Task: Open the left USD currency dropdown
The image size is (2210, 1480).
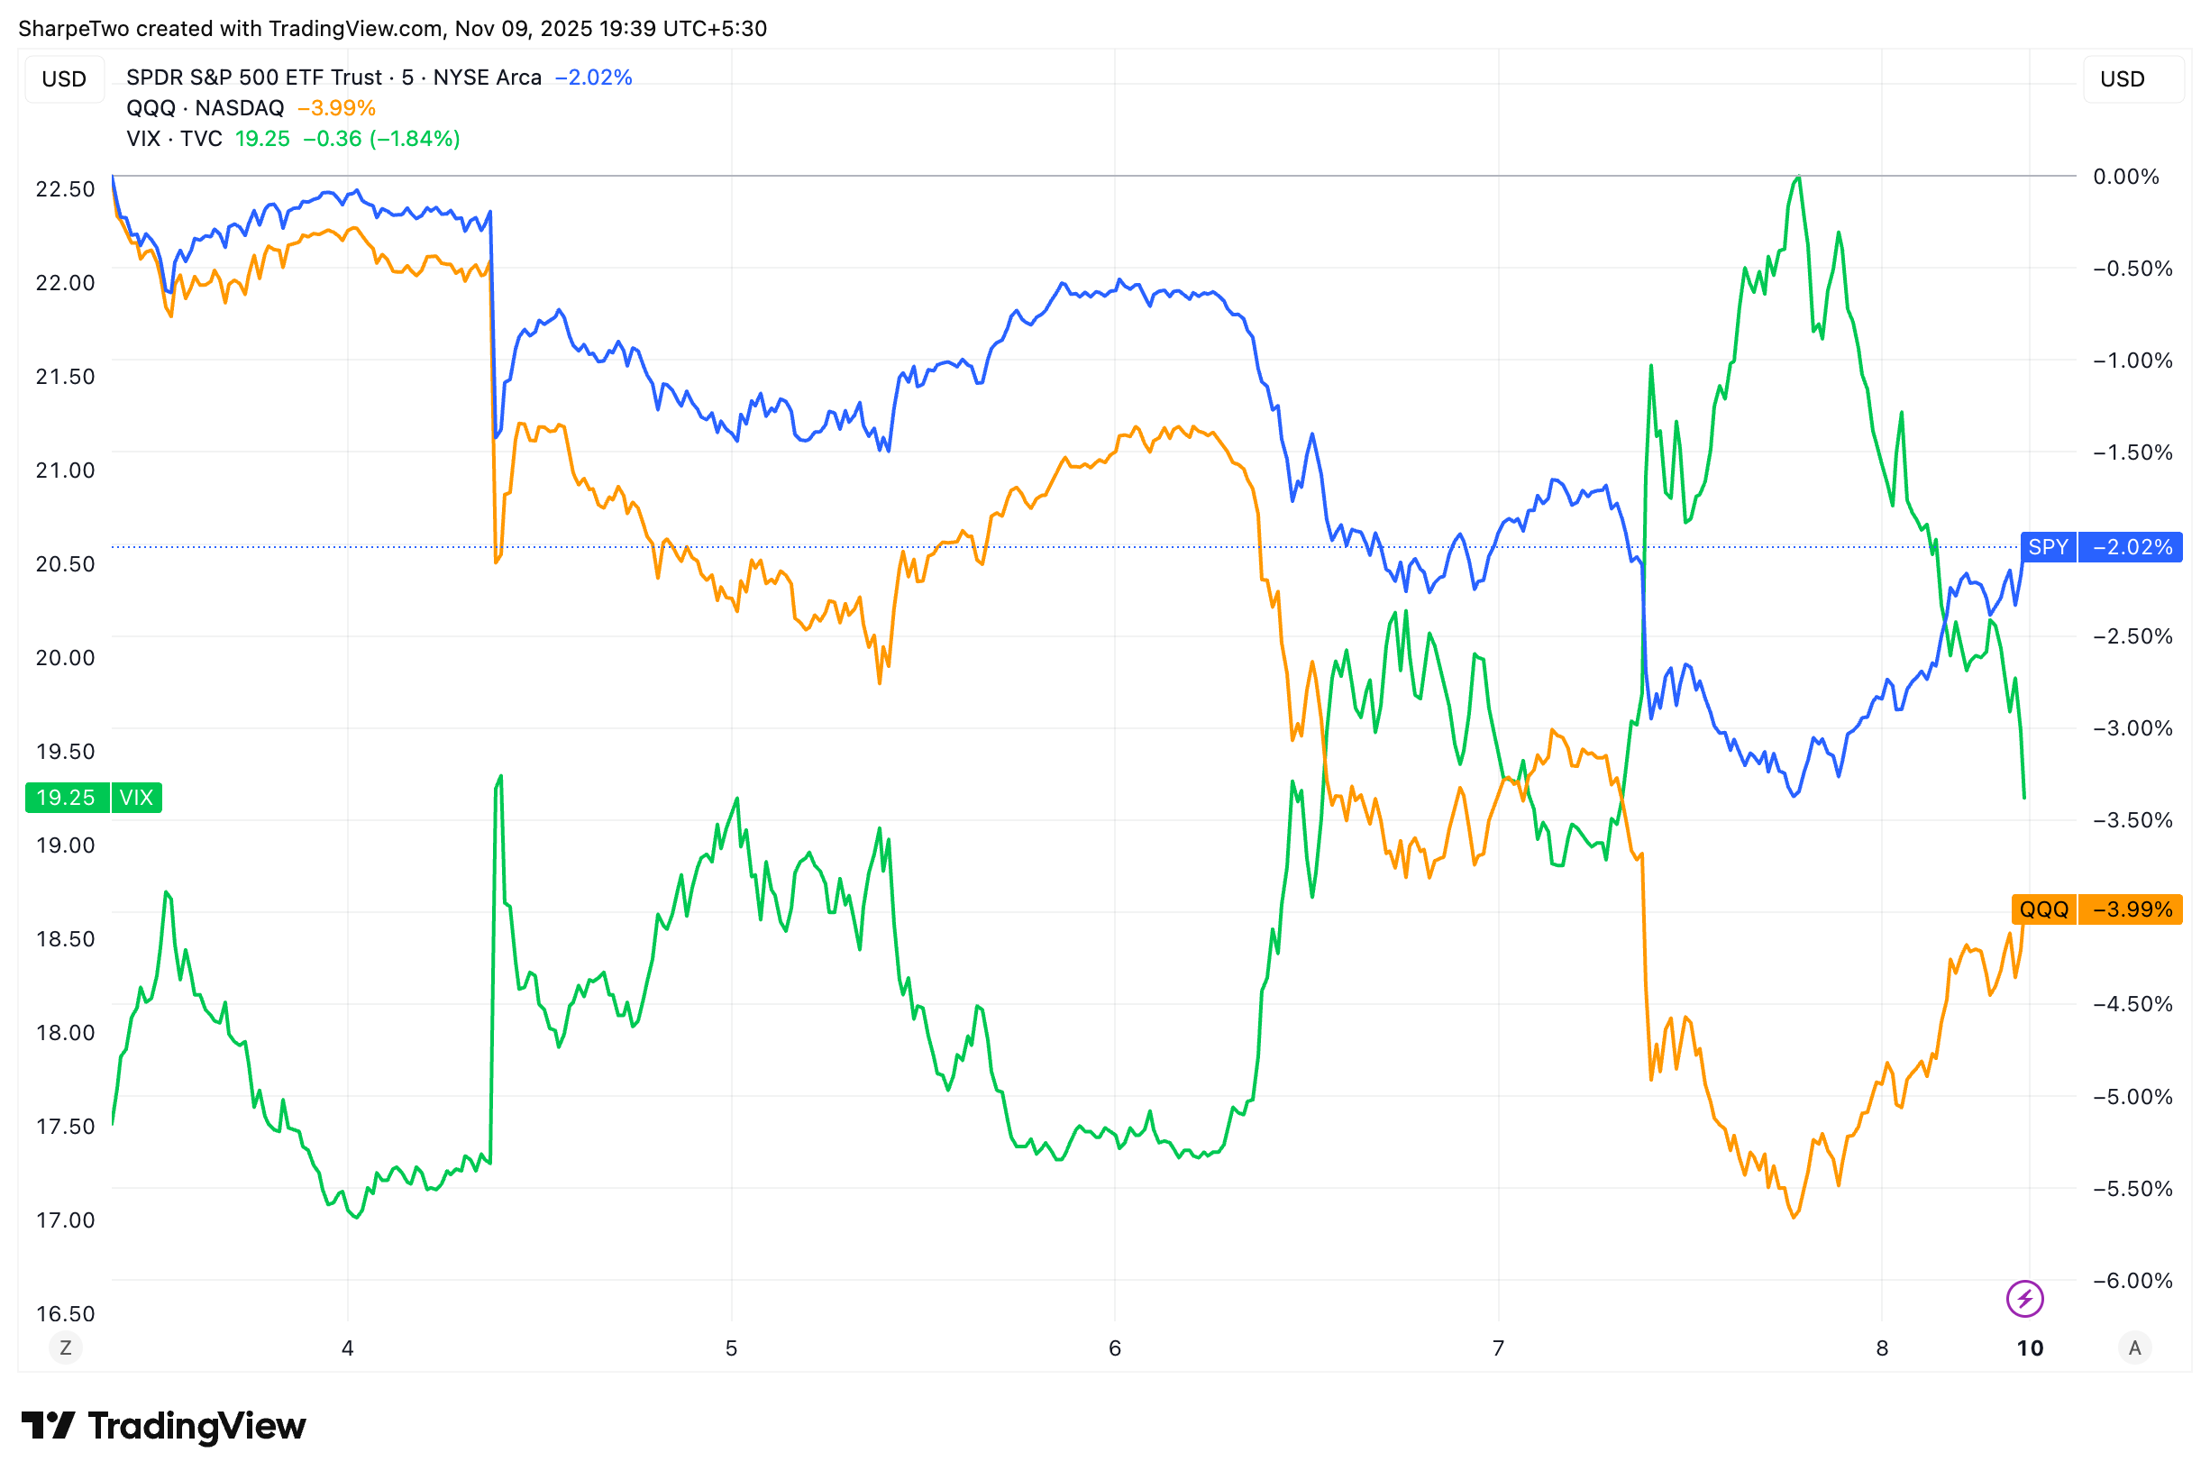Action: [64, 79]
